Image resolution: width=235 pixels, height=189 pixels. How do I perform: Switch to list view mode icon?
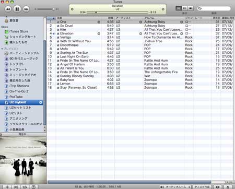[179, 8]
